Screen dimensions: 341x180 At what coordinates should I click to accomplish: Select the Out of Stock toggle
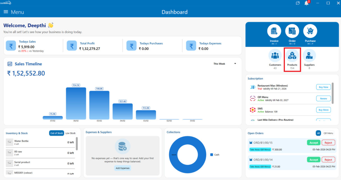tap(56, 133)
